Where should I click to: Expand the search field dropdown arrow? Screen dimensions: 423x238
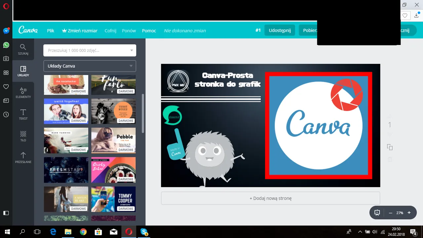[x=132, y=51]
